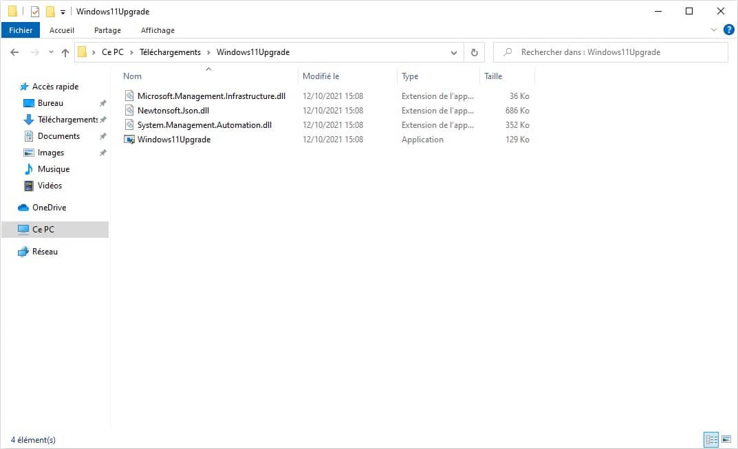
Task: Click 'Téléchargements' in the address bar
Action: coord(170,52)
